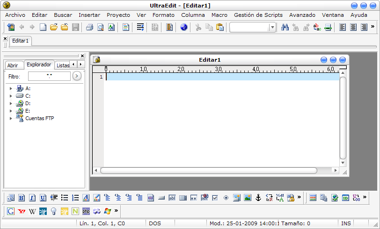Insert HTML checkbox element from toolbar

pos(215,198)
